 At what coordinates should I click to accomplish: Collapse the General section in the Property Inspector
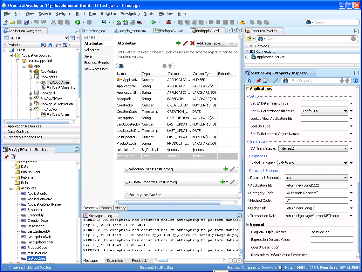(248, 224)
